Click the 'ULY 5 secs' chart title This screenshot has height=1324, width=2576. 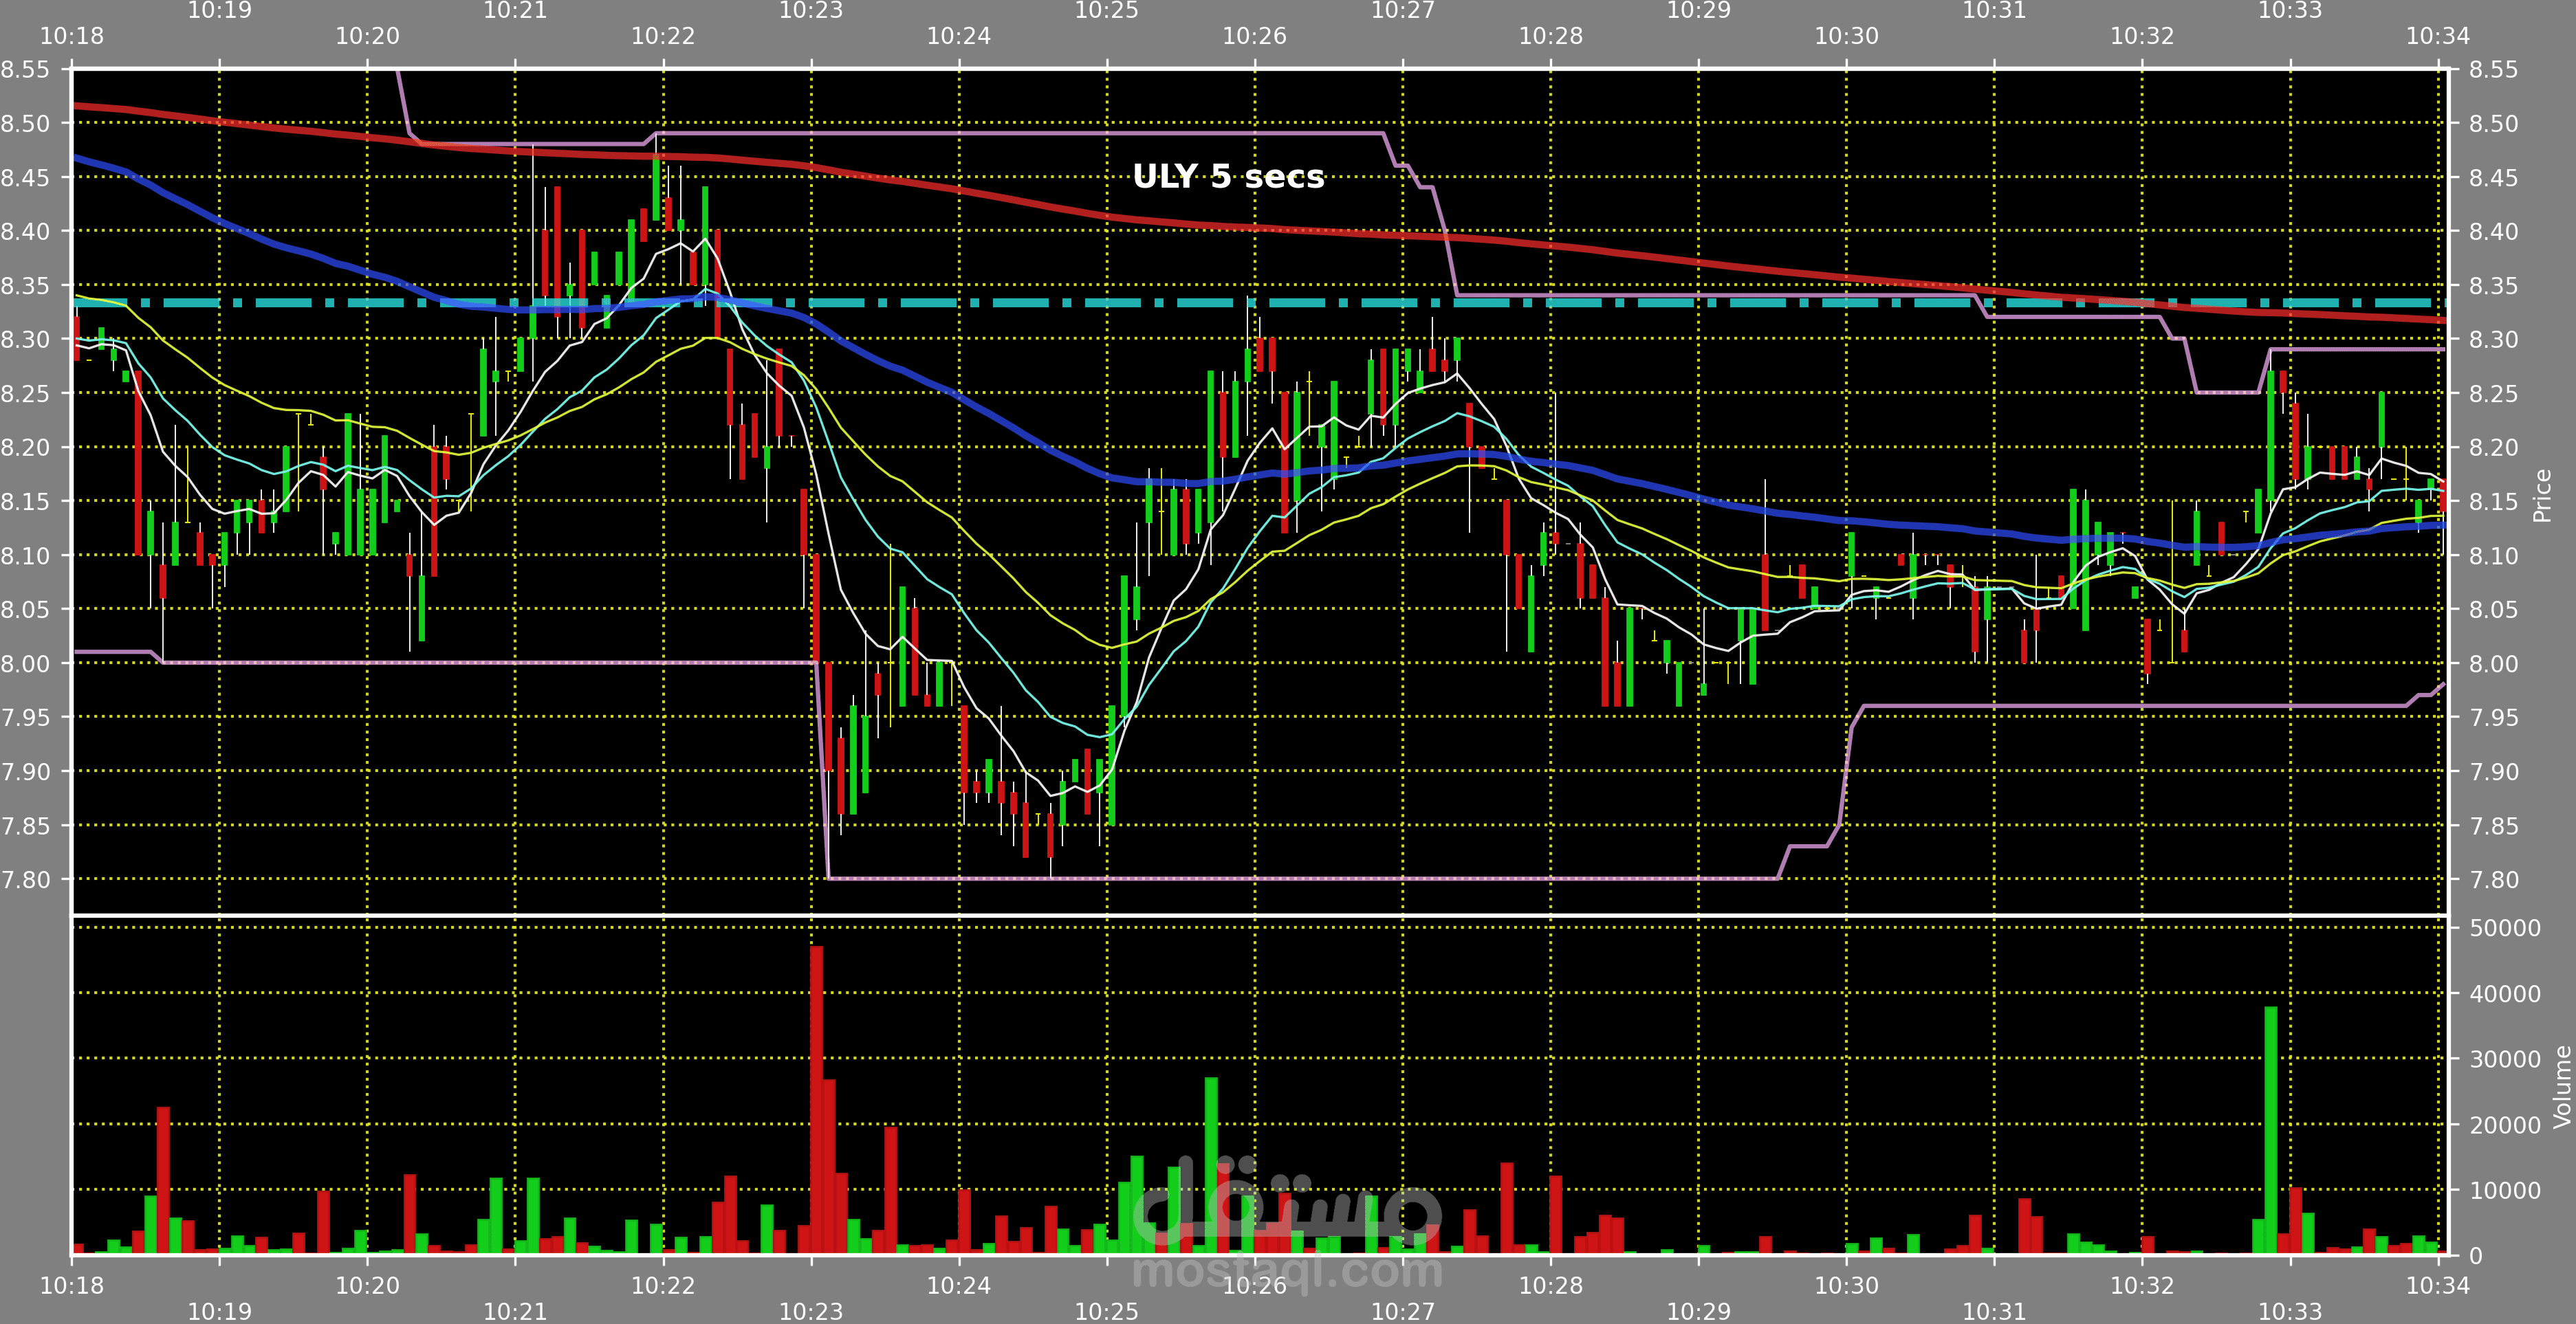tap(1228, 177)
